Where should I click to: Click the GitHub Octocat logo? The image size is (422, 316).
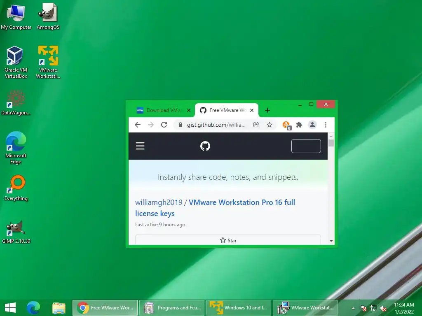(x=205, y=146)
